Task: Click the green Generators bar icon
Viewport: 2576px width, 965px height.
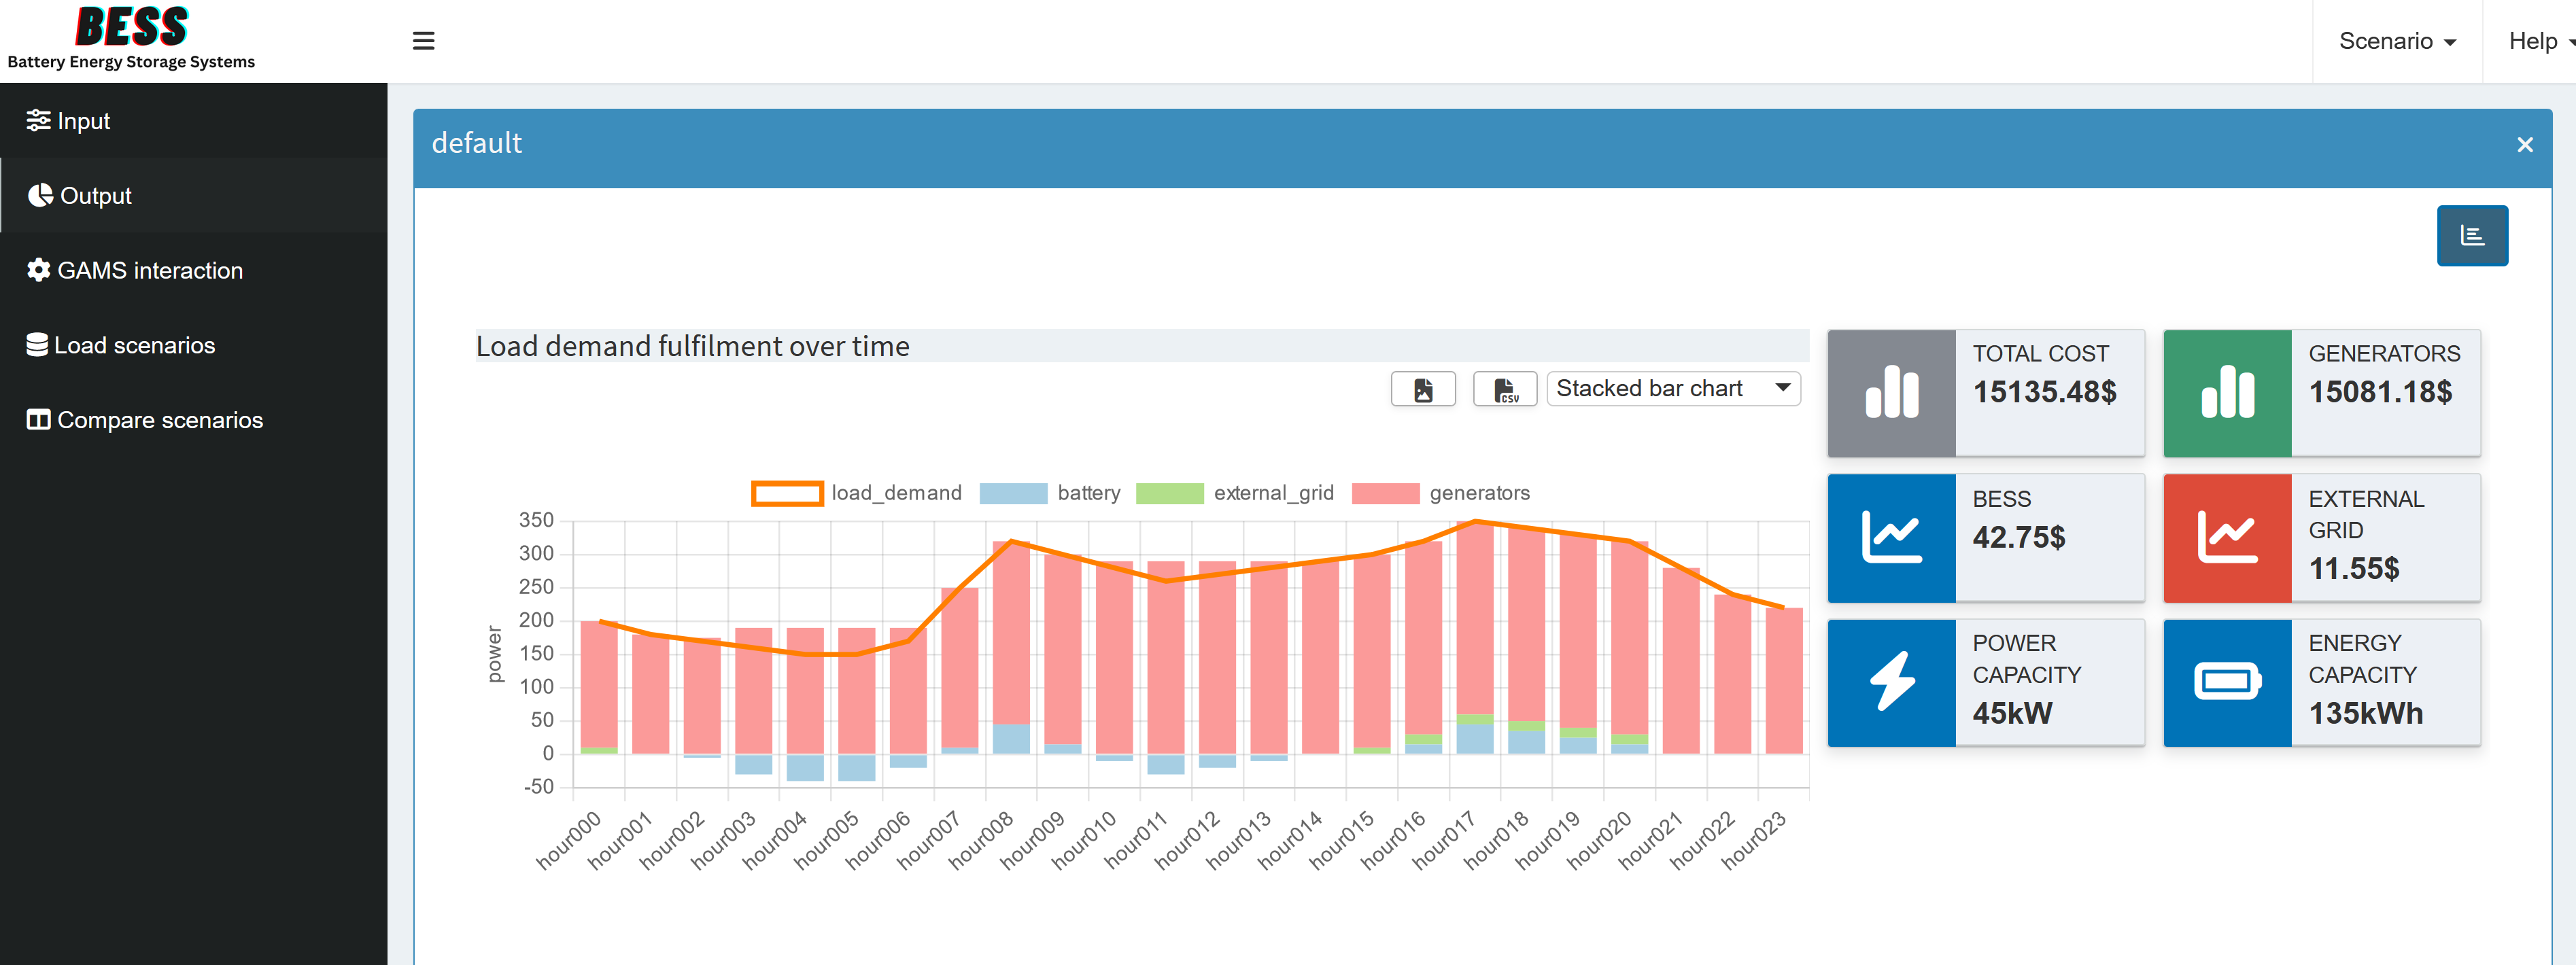Action: pyautogui.click(x=2227, y=393)
